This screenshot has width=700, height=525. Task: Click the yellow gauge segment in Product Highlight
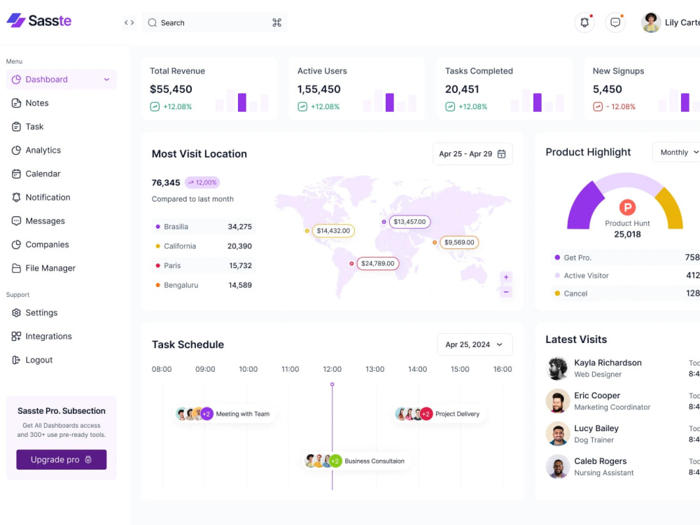pos(670,209)
